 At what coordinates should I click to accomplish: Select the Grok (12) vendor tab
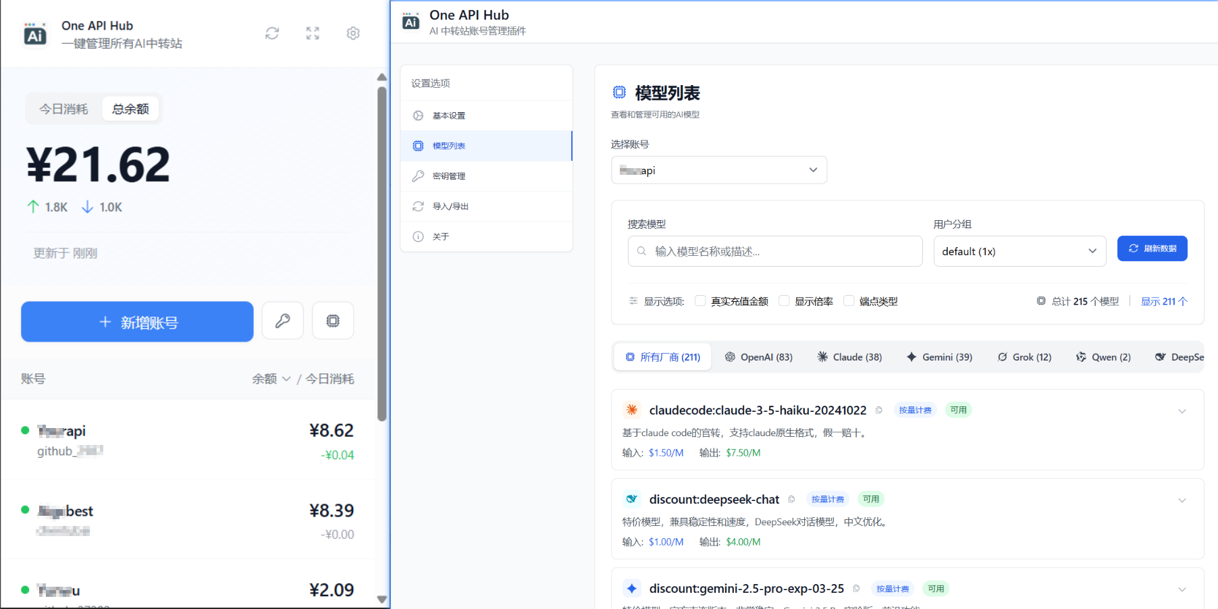pos(1025,356)
